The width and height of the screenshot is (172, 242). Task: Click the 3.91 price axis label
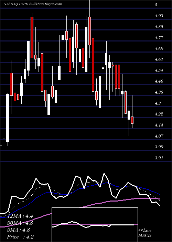(x=159, y=158)
